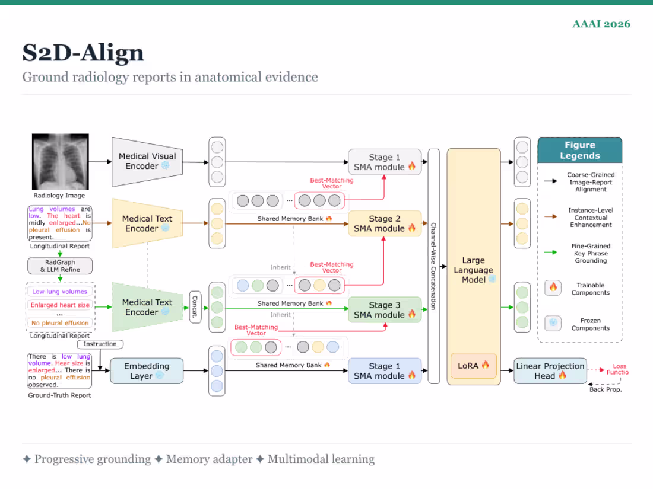Click "Instance-Level Contextual Enhancement" legend text
Screen dimensions: 653x489
click(x=591, y=218)
